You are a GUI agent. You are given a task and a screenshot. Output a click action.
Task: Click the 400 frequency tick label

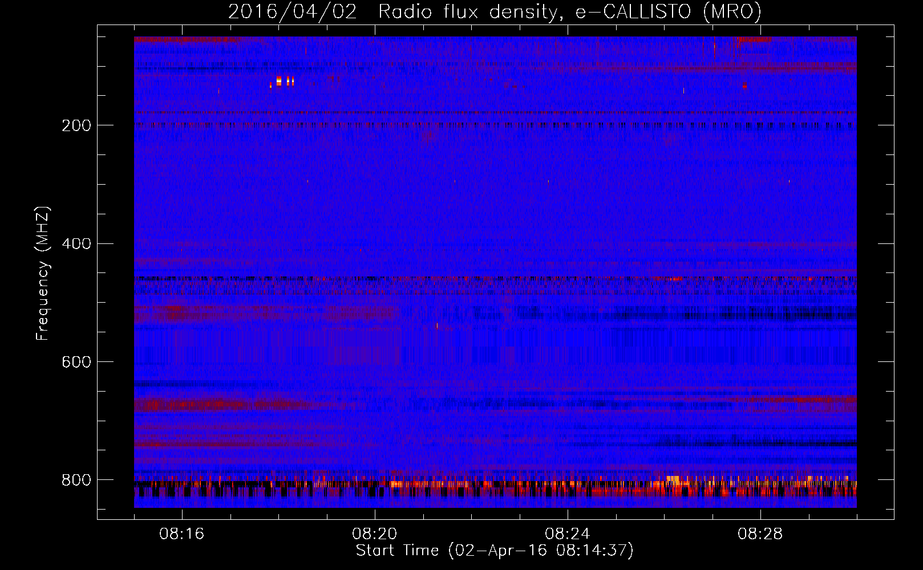76,244
